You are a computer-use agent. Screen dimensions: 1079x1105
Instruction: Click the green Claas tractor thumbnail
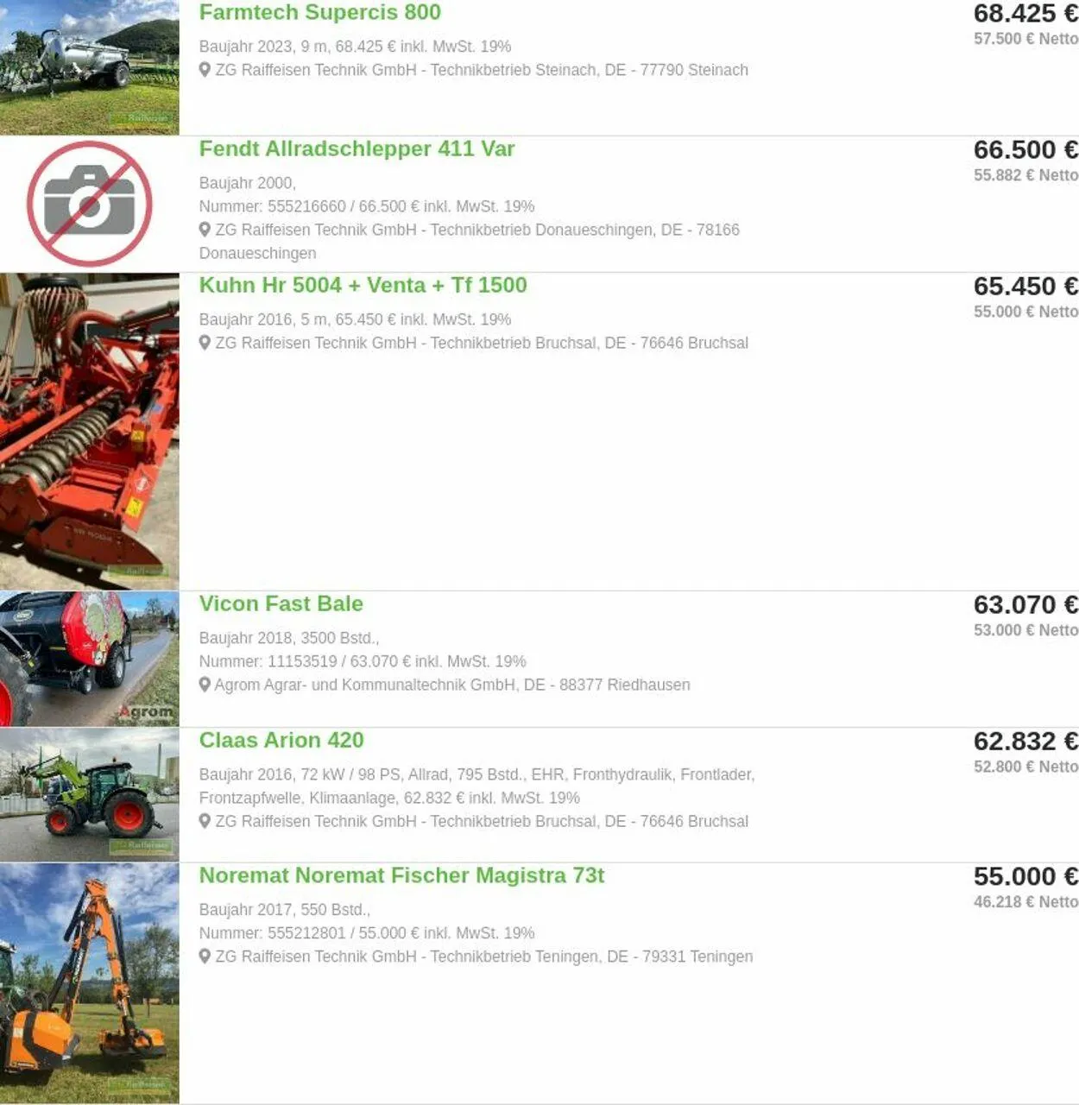[x=90, y=794]
